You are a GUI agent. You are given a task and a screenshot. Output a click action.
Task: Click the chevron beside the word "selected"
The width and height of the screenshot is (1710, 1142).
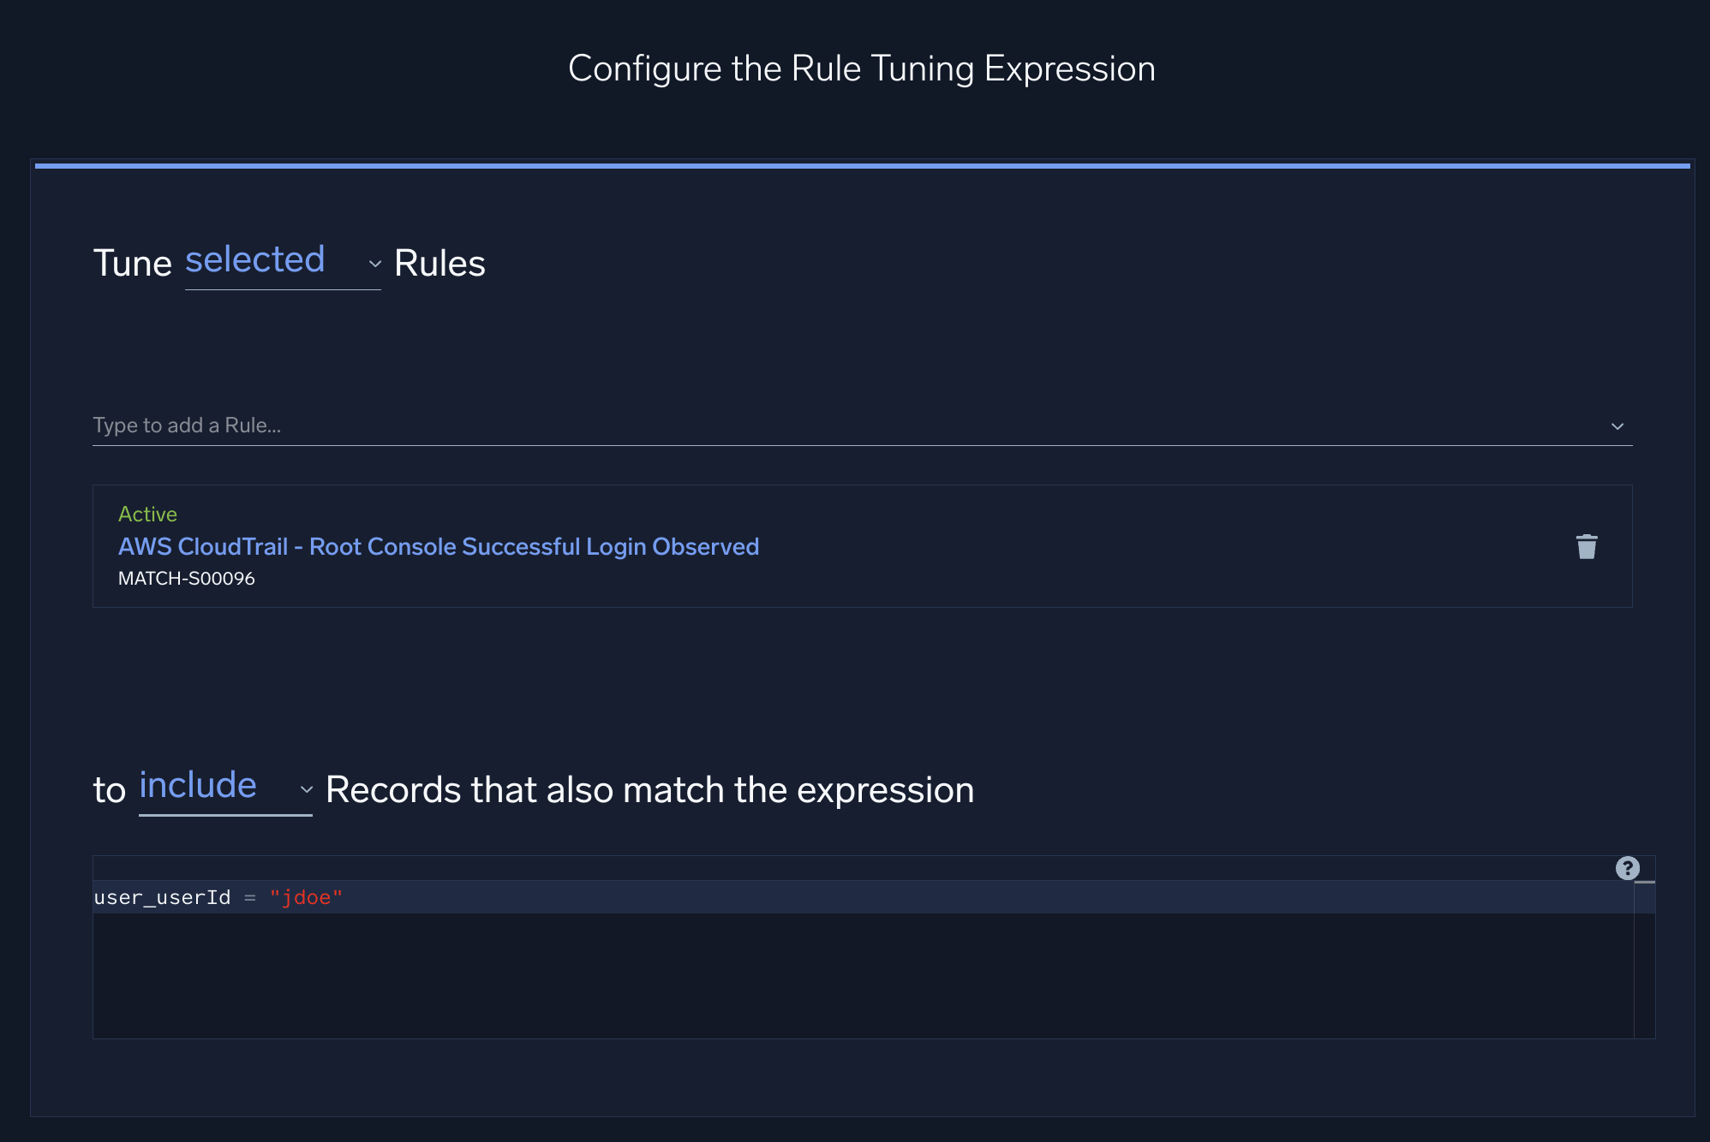(374, 265)
